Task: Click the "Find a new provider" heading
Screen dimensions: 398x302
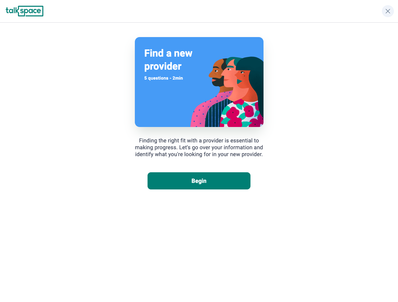Action: (x=168, y=60)
